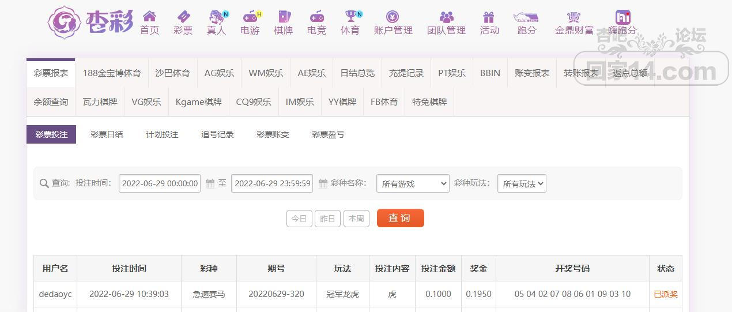Click the 已派奖 status text
Image resolution: width=732 pixels, height=312 pixels.
tap(666, 294)
